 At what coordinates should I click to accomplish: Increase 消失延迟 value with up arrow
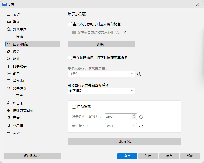134,115
